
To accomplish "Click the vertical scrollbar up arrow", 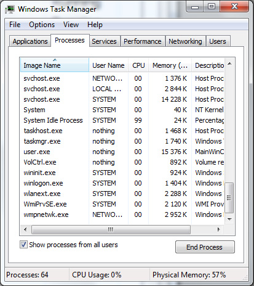I will coord(229,63).
